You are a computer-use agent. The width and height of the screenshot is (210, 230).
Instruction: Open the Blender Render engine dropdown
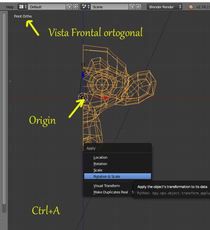tap(164, 7)
